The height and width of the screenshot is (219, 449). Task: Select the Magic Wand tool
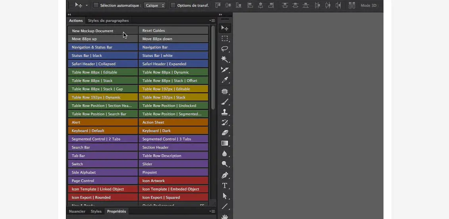pyautogui.click(x=225, y=59)
